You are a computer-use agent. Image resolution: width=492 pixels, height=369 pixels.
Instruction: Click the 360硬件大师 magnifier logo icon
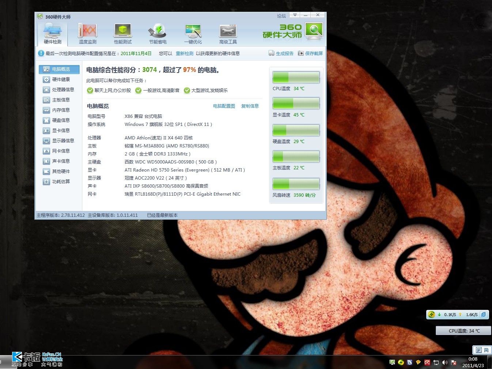coord(314,31)
